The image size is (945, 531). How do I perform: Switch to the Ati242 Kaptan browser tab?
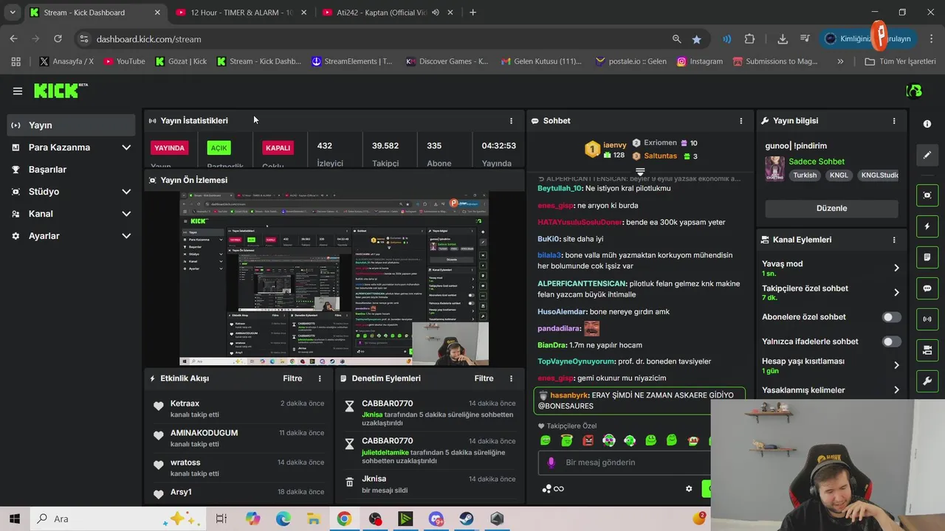pos(388,13)
